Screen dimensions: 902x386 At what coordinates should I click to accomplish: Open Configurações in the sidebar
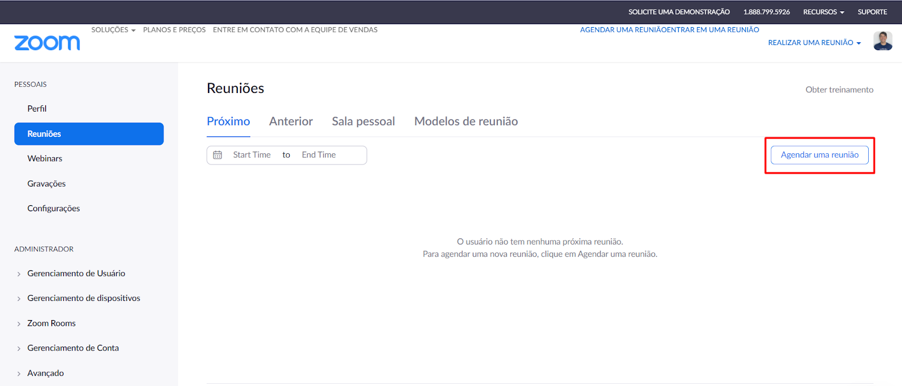point(54,208)
